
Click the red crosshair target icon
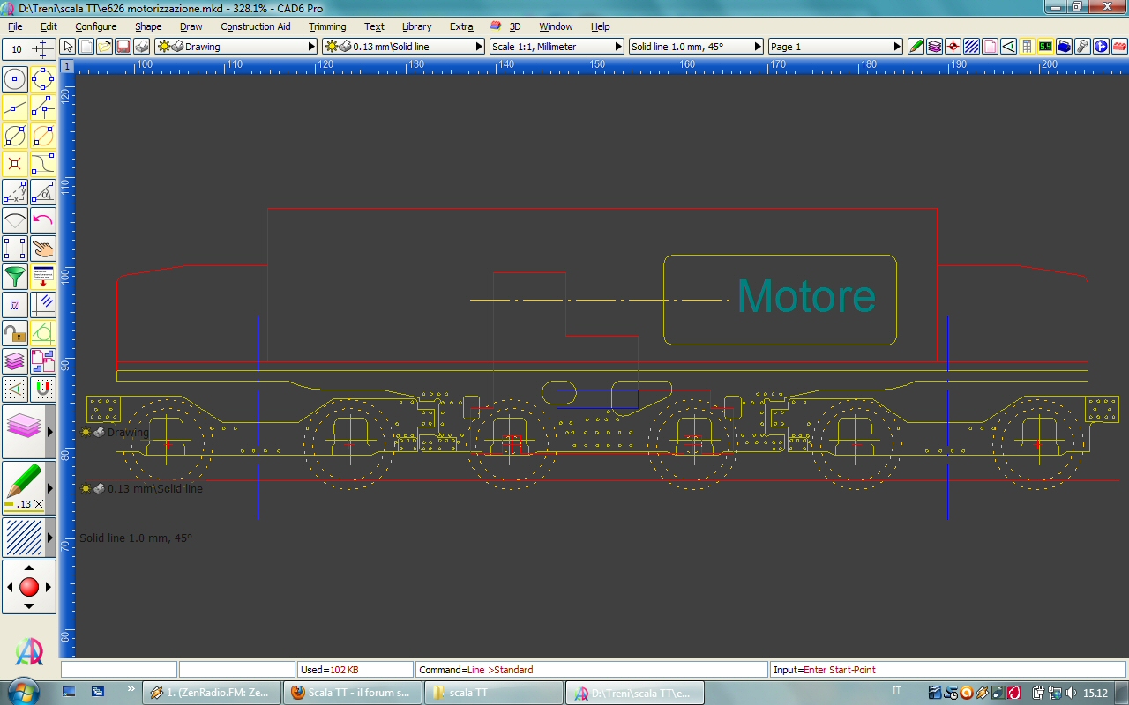click(x=953, y=47)
